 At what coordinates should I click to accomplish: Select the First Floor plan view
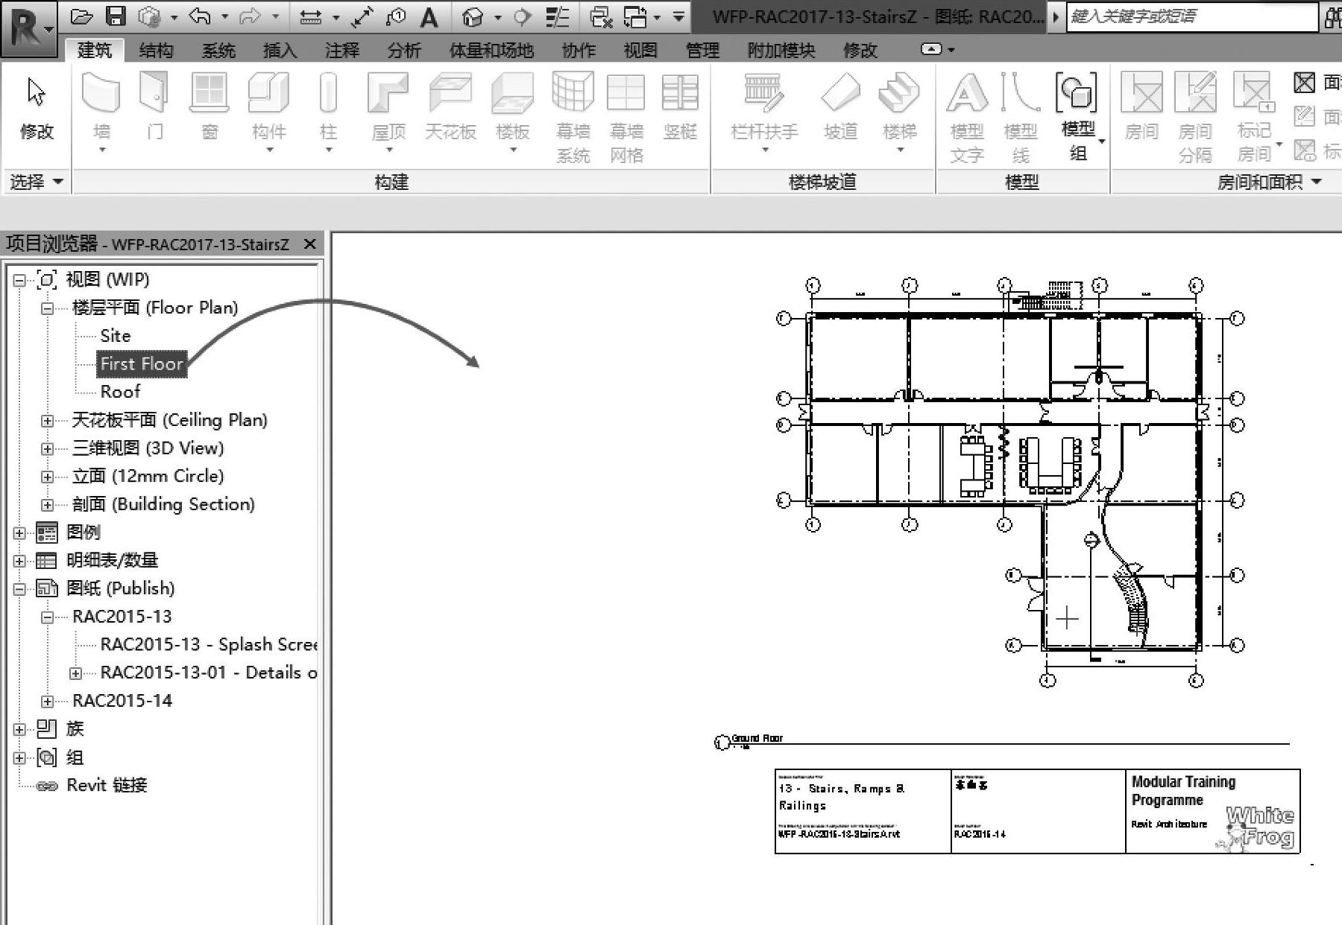pos(142,364)
